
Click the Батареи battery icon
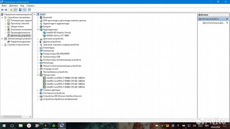point(40,27)
